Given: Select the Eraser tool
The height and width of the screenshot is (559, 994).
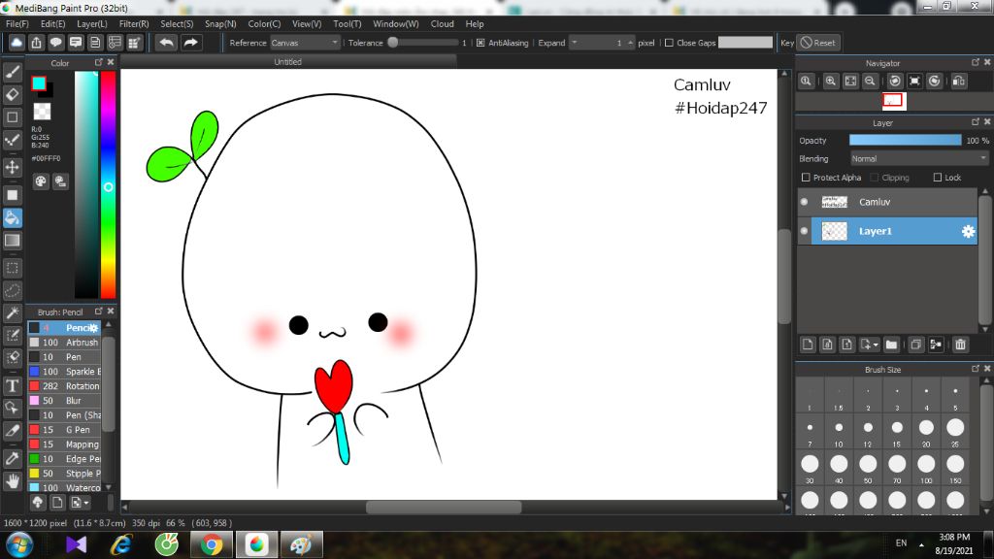Looking at the screenshot, I should coord(13,95).
